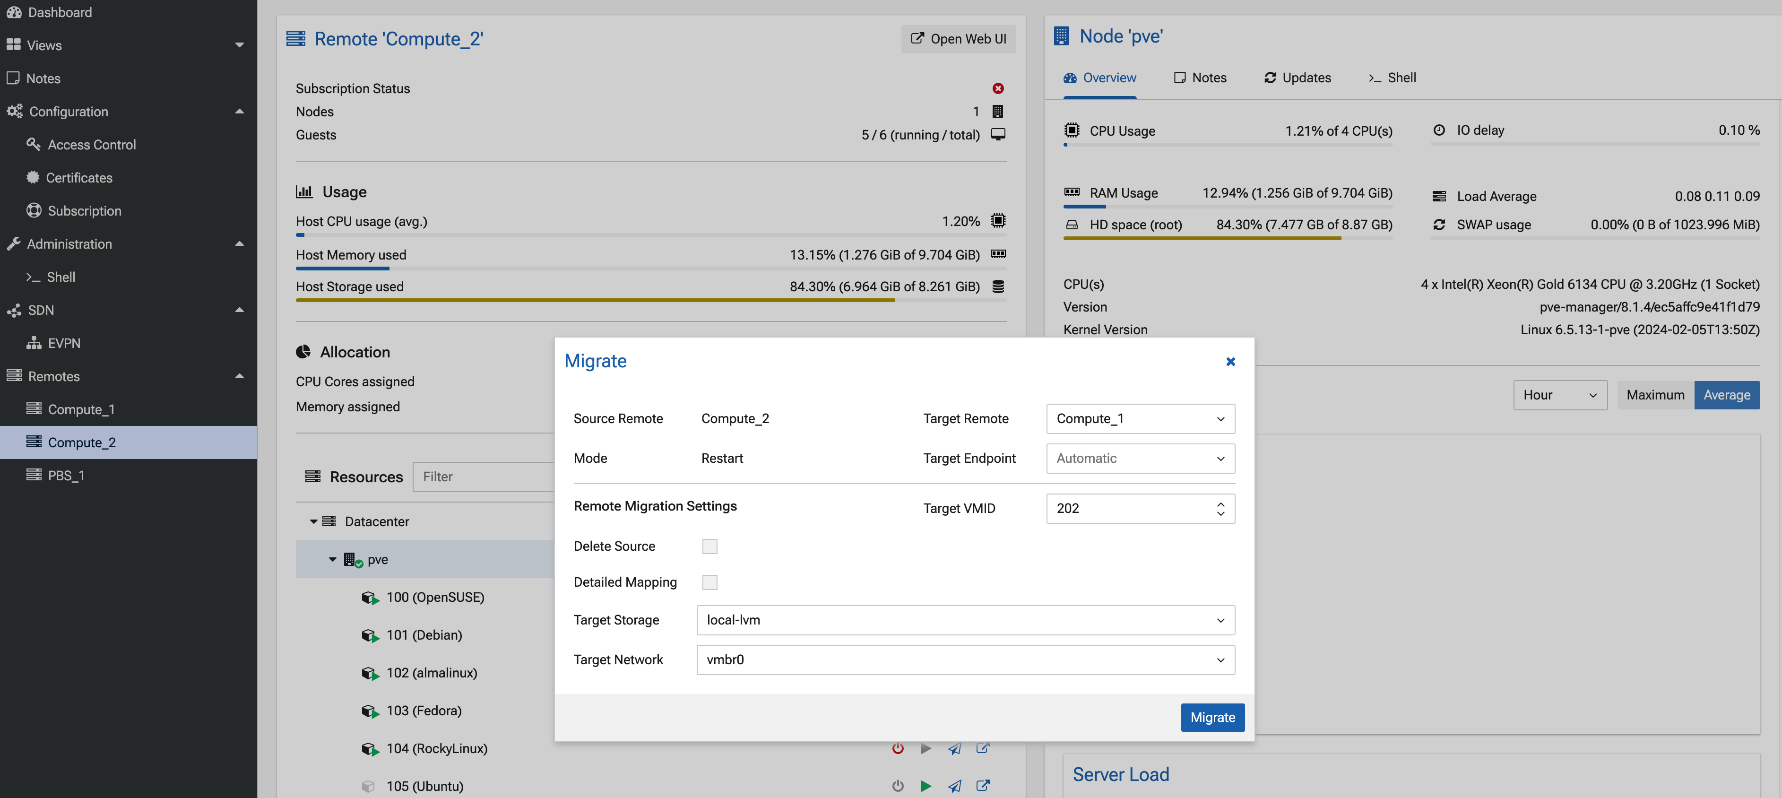The height and width of the screenshot is (798, 1782).
Task: Click the external link icon for 105 (Ubuntu)
Action: [x=982, y=786]
